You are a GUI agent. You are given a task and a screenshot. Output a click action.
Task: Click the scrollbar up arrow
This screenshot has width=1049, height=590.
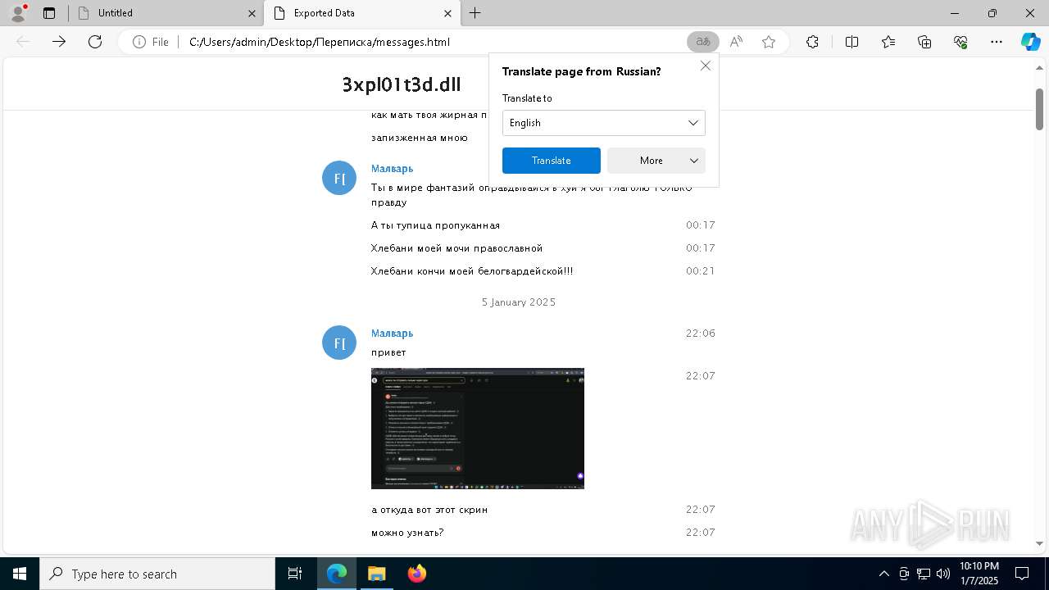click(1039, 69)
